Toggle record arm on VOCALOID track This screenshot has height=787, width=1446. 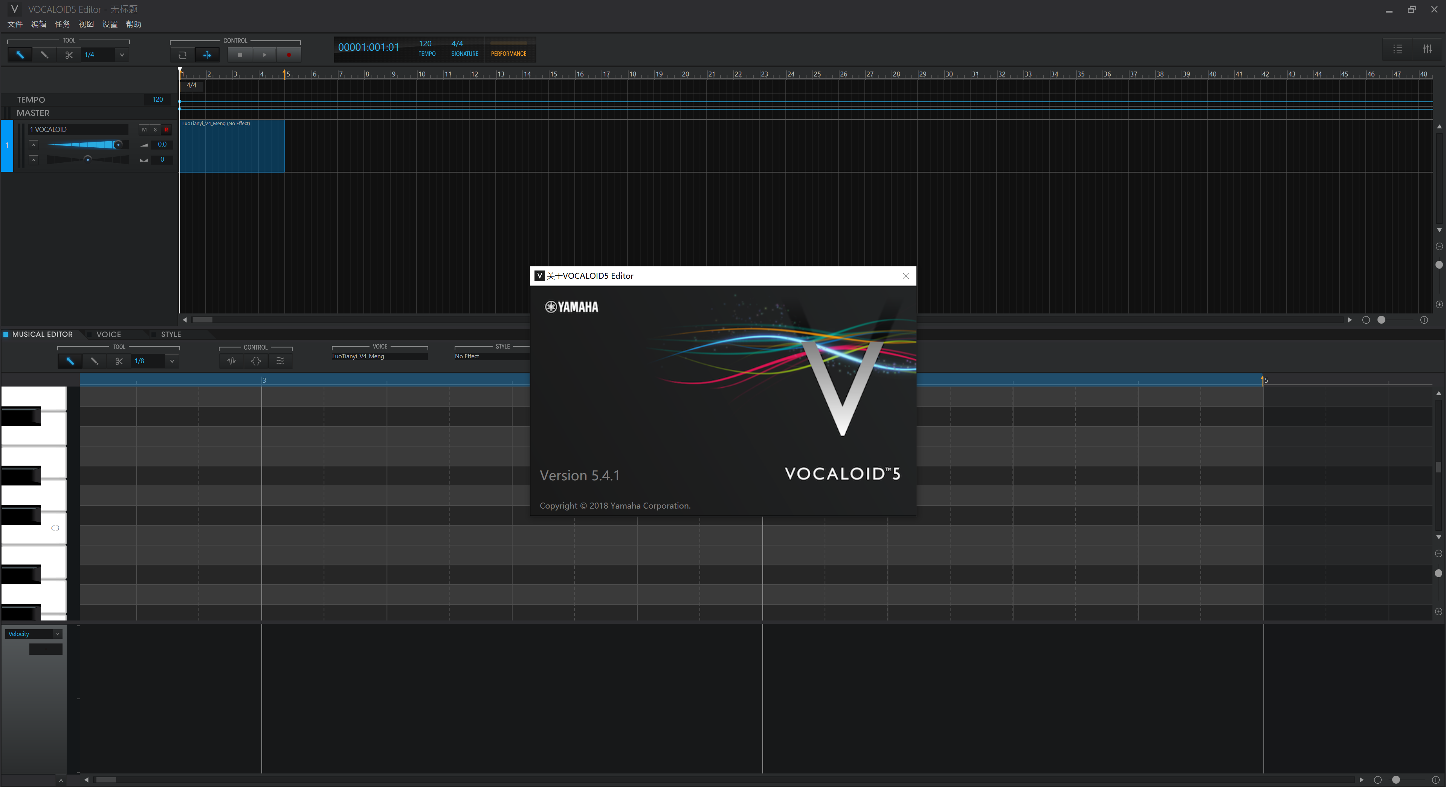(x=166, y=130)
